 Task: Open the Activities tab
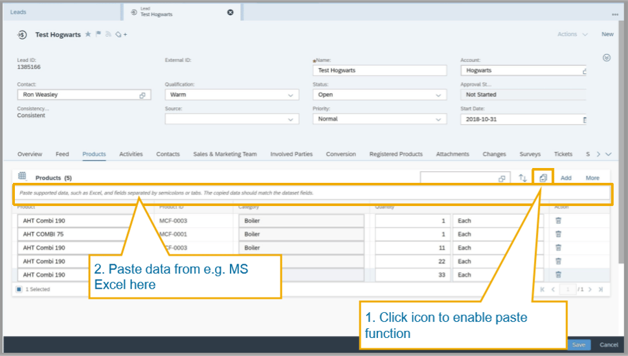[131, 154]
